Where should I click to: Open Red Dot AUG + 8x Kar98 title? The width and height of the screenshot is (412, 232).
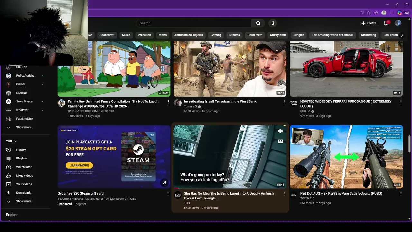[341, 194]
